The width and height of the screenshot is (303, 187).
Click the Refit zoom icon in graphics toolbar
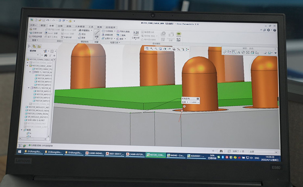click(147, 49)
